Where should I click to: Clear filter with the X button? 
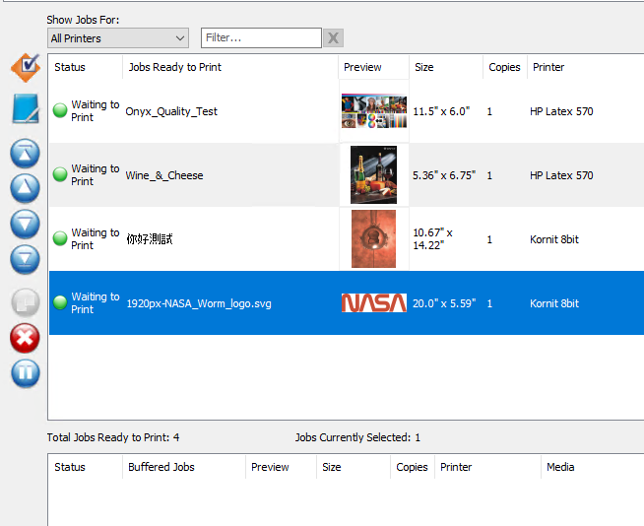click(334, 38)
